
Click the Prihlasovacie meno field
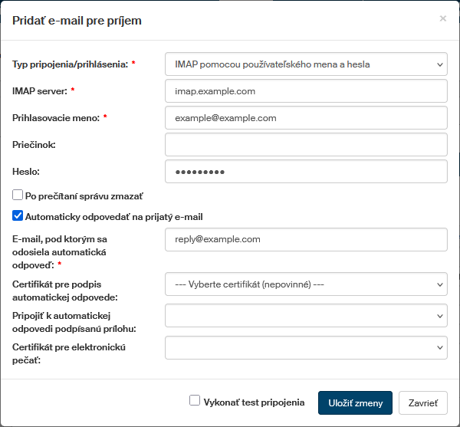tap(305, 118)
